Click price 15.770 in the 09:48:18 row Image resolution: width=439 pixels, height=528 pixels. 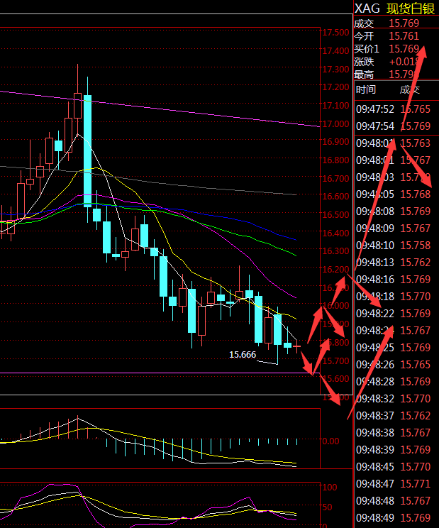click(416, 297)
